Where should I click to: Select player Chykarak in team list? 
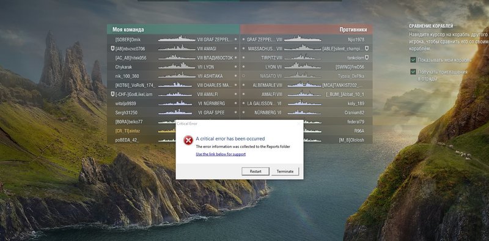174,67
